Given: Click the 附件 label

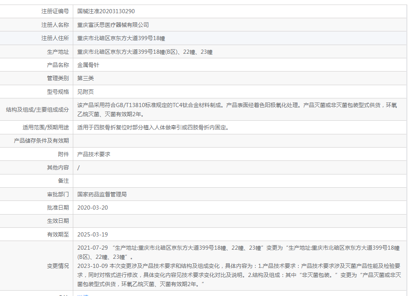Looking at the screenshot, I should pos(63,154).
